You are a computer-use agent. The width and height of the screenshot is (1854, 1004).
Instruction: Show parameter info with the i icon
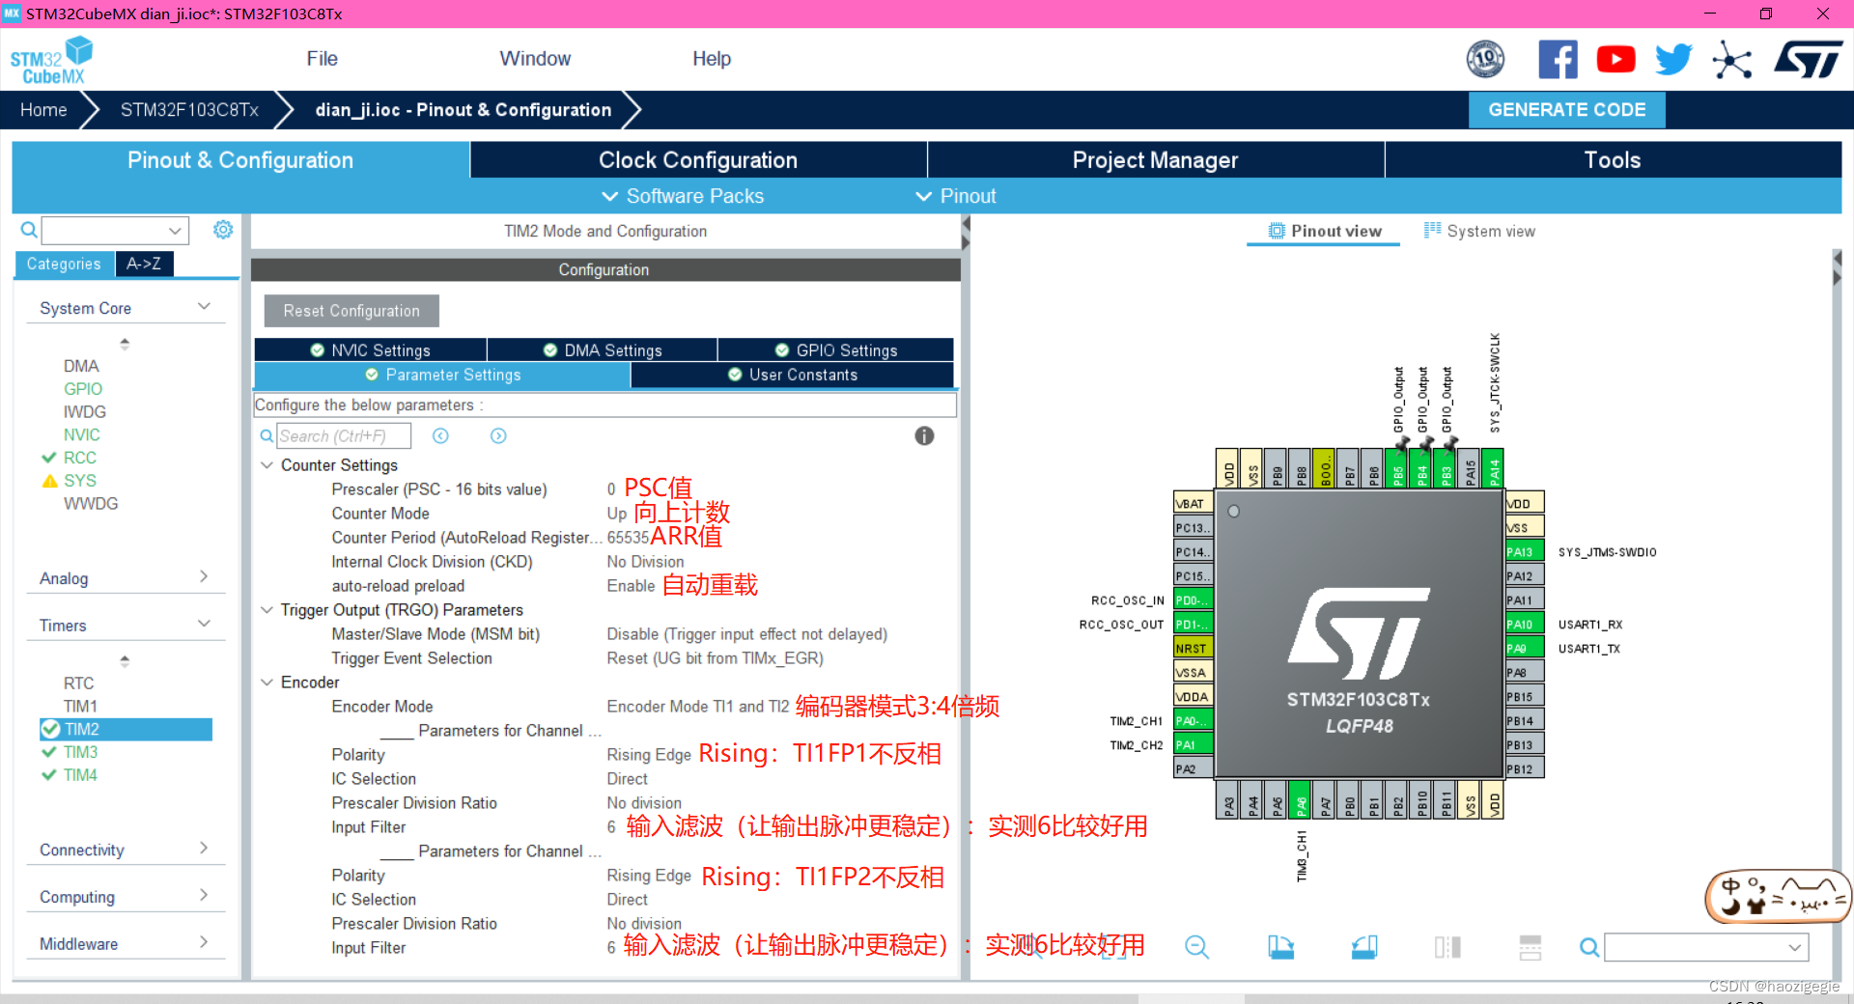[x=924, y=436]
